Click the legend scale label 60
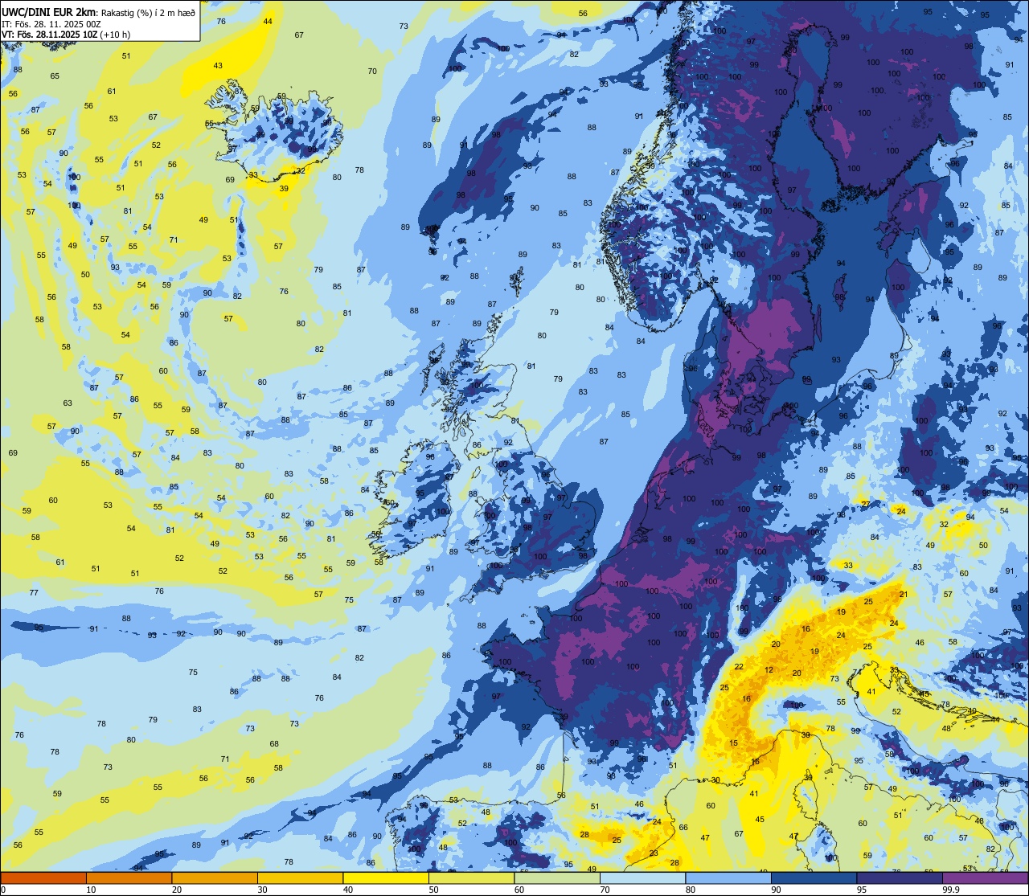Viewport: 1029px width, 896px height. 519,890
